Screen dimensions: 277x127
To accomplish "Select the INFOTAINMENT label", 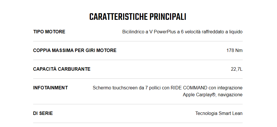I will coord(50,88).
